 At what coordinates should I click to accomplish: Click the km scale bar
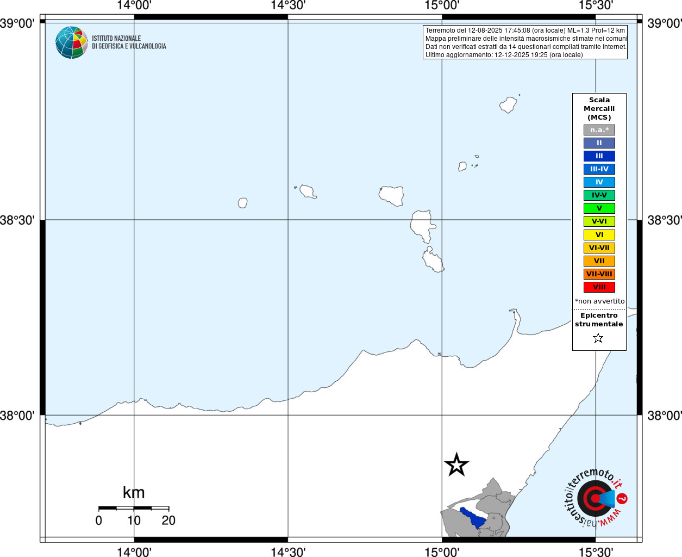[x=134, y=508]
